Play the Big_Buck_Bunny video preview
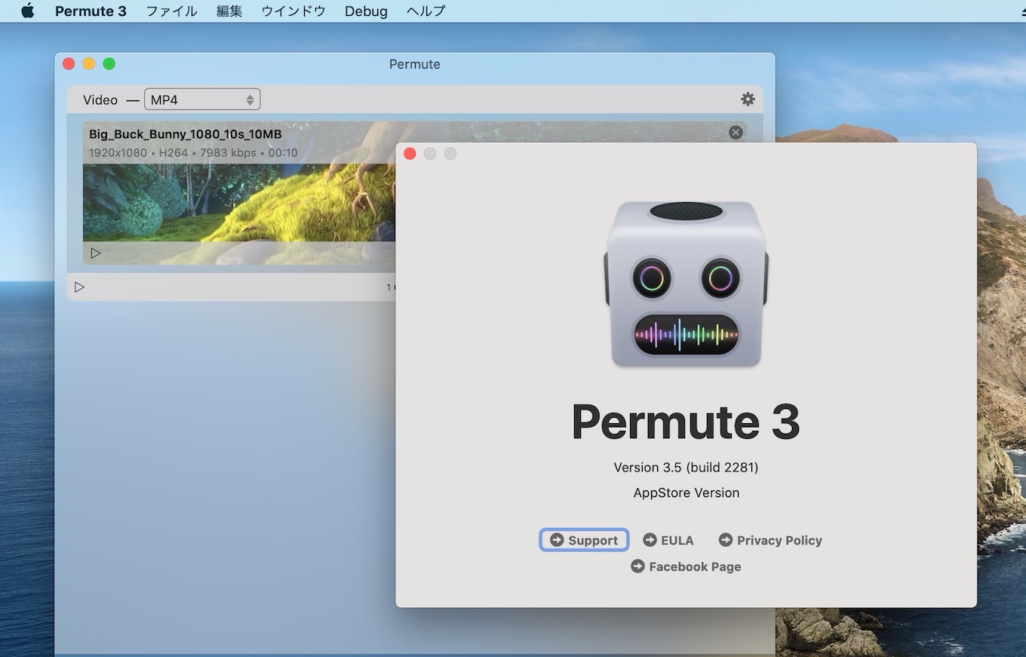1026x657 pixels. 96,253
